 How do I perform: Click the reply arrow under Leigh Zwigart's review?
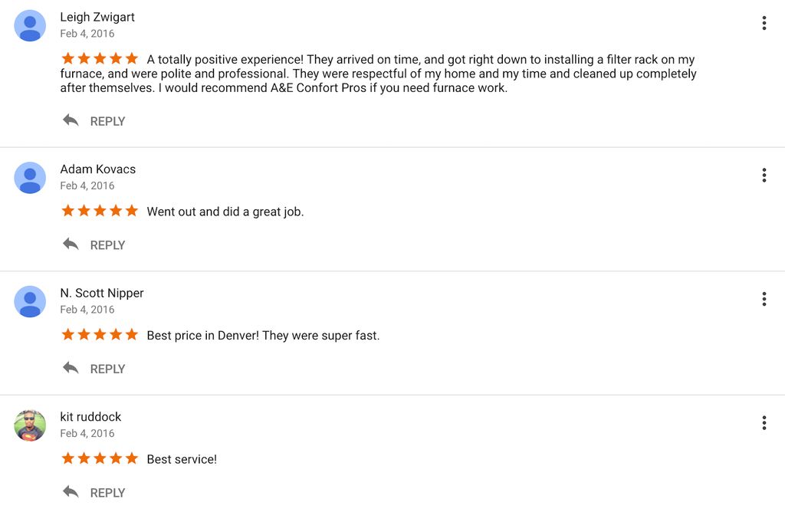70,120
